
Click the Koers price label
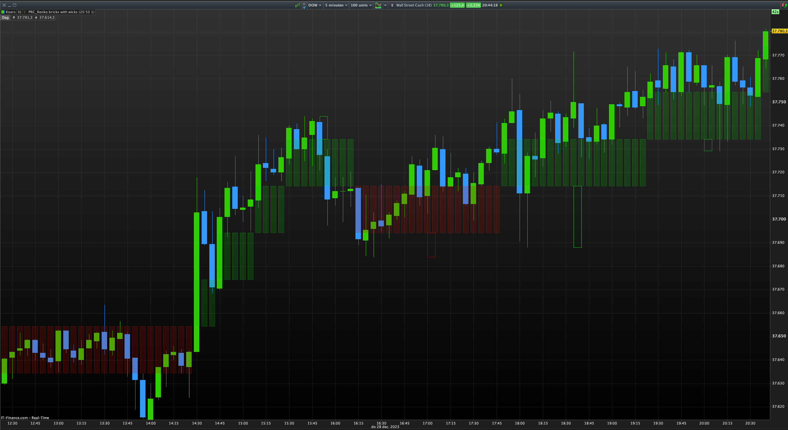pos(10,12)
